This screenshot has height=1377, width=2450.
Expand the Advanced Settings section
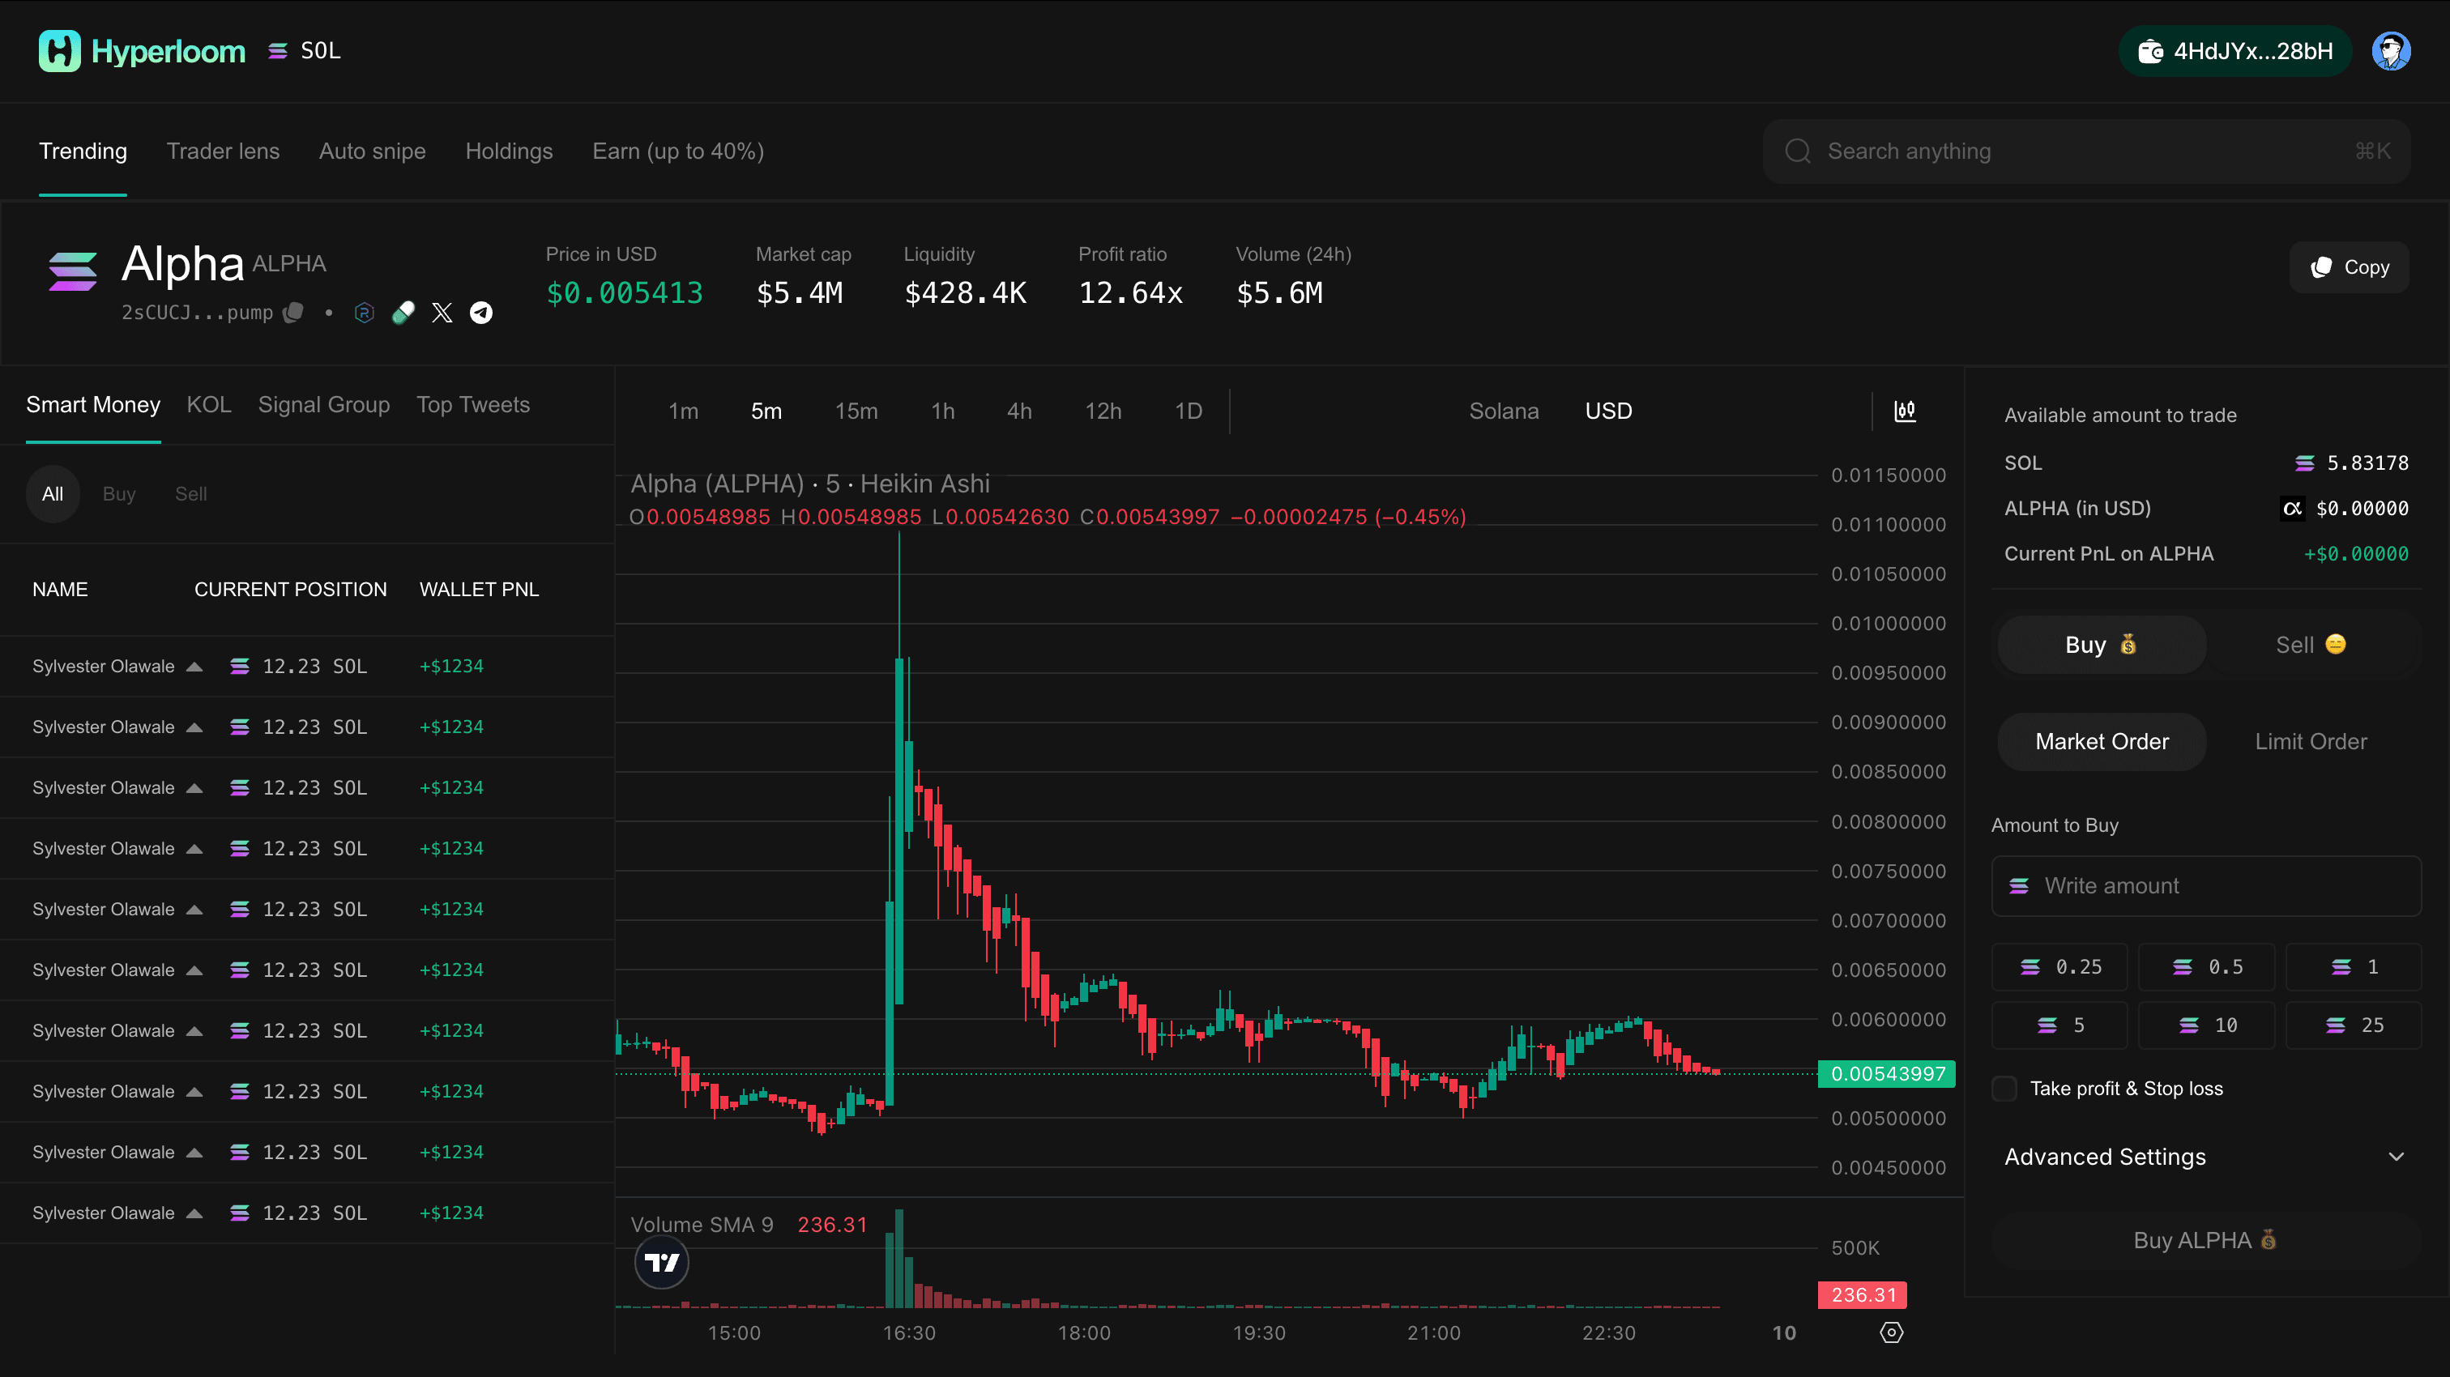click(2206, 1157)
